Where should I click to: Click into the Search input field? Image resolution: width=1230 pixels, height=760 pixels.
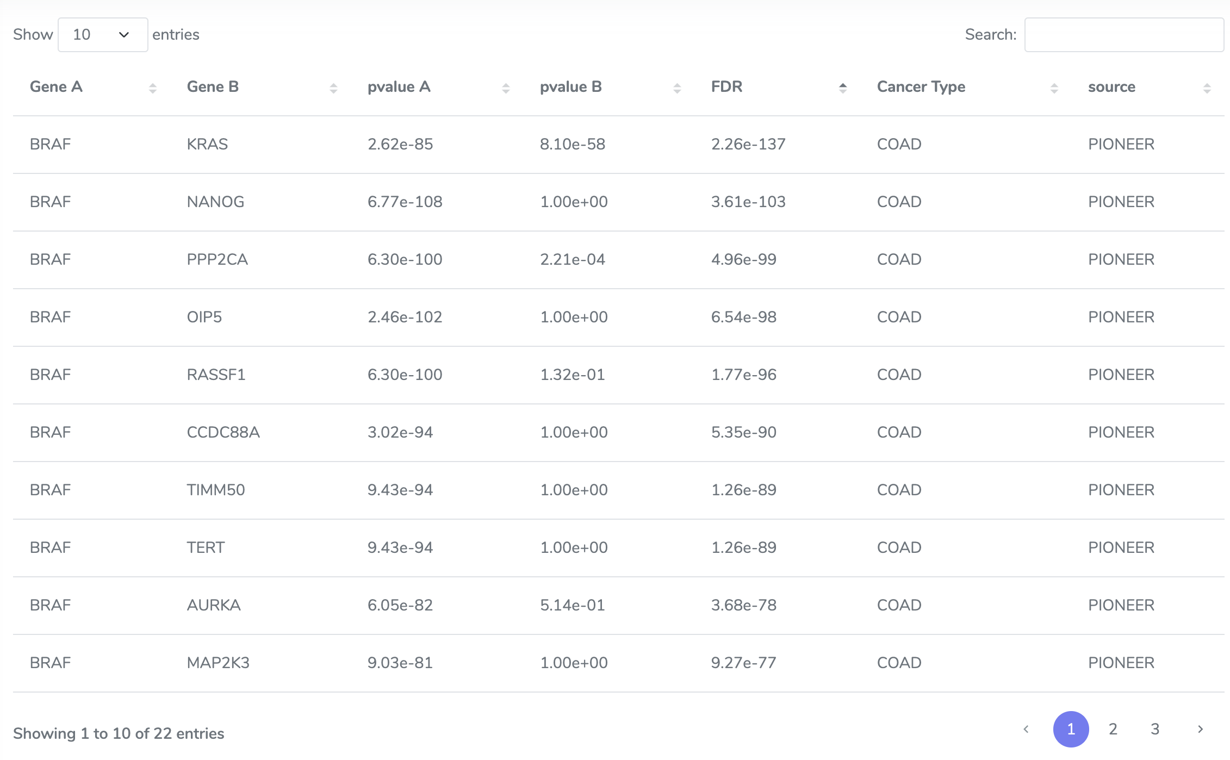[1123, 35]
